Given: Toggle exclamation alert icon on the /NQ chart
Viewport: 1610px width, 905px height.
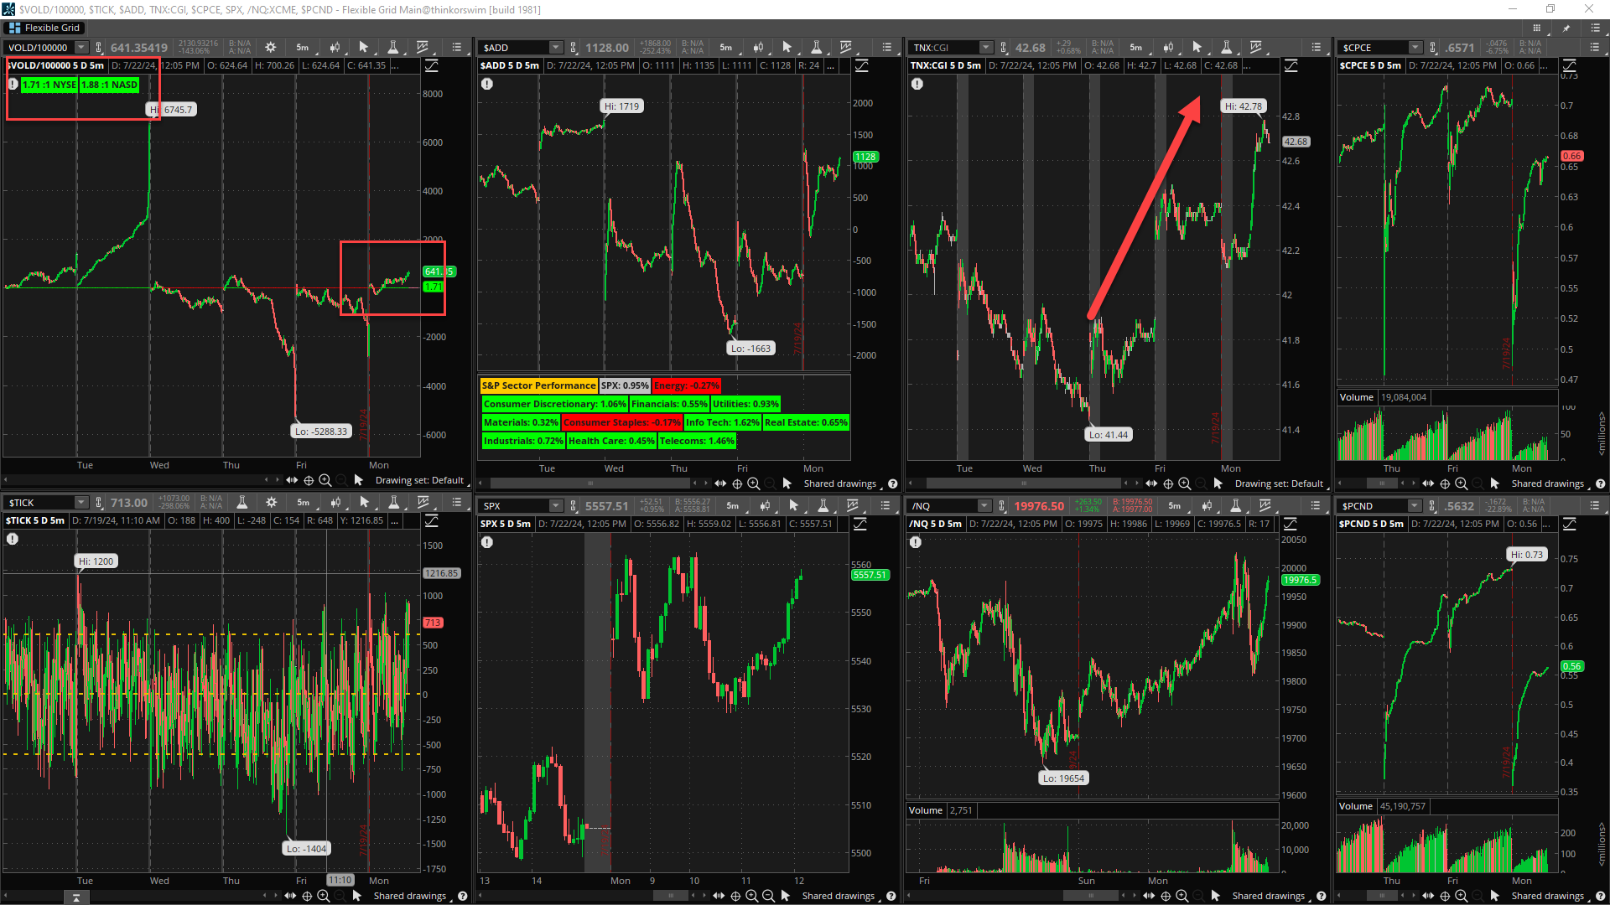Looking at the screenshot, I should click(x=916, y=542).
